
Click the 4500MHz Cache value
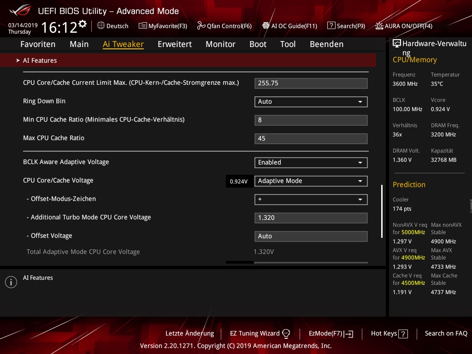click(413, 283)
